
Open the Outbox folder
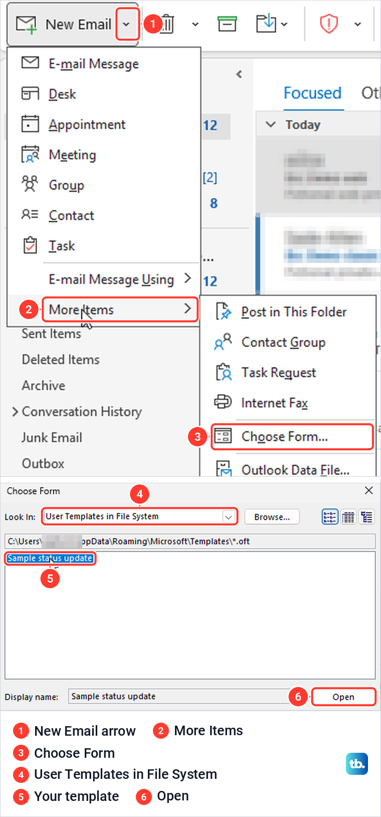(43, 464)
